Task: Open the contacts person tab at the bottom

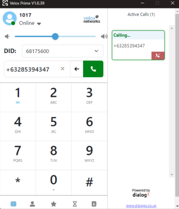Action: click(x=32, y=204)
